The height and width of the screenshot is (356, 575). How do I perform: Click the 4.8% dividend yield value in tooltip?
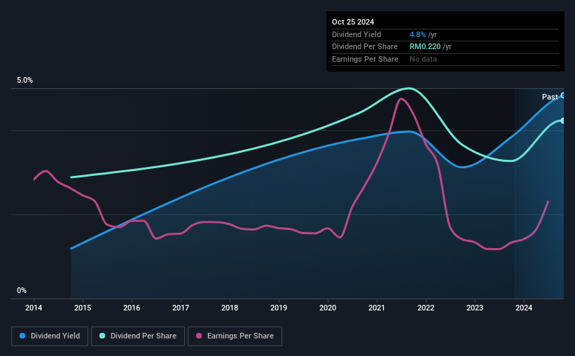coord(417,34)
